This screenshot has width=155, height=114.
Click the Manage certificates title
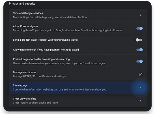pyautogui.click(x=25, y=73)
